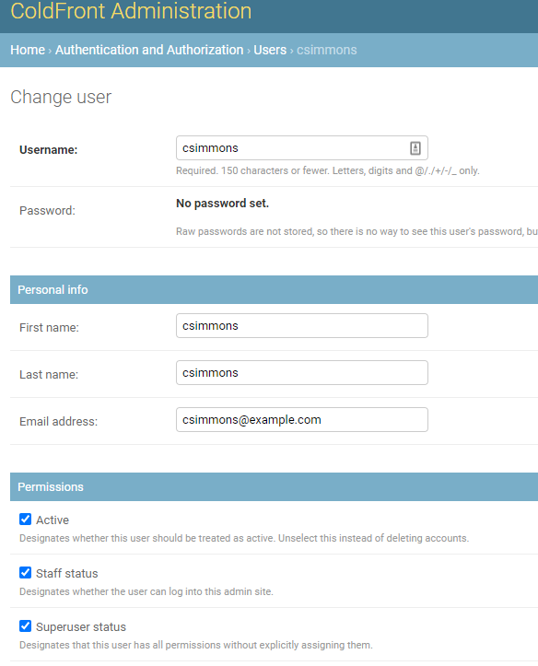Click the Staff status label text
The height and width of the screenshot is (666, 538).
click(x=67, y=573)
